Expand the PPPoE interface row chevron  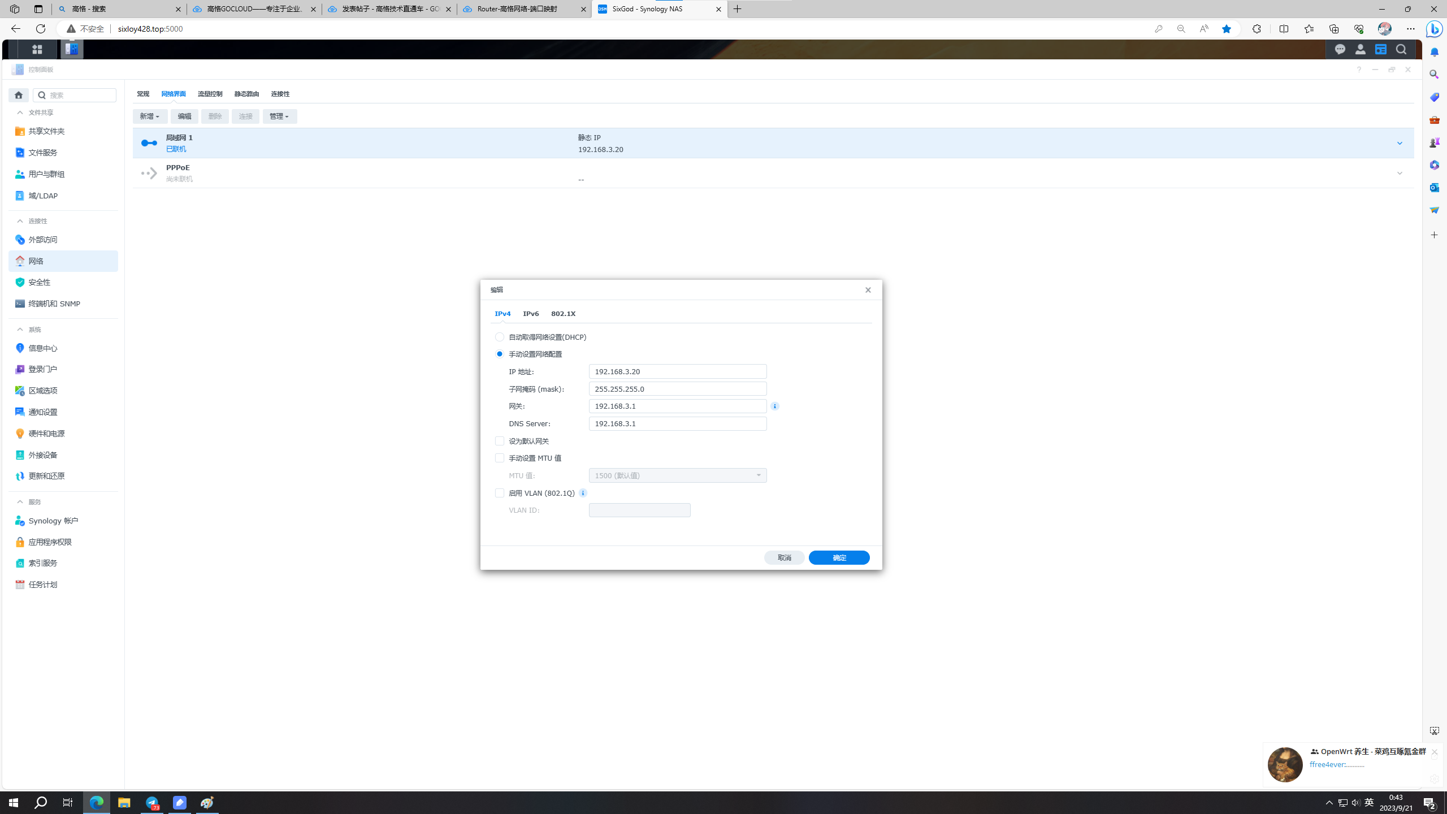(1400, 174)
